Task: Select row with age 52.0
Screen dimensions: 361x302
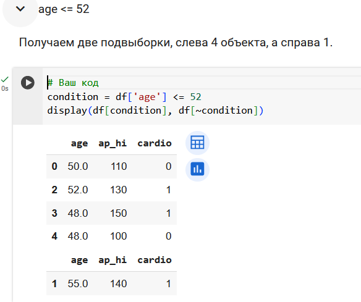Action: click(111, 190)
